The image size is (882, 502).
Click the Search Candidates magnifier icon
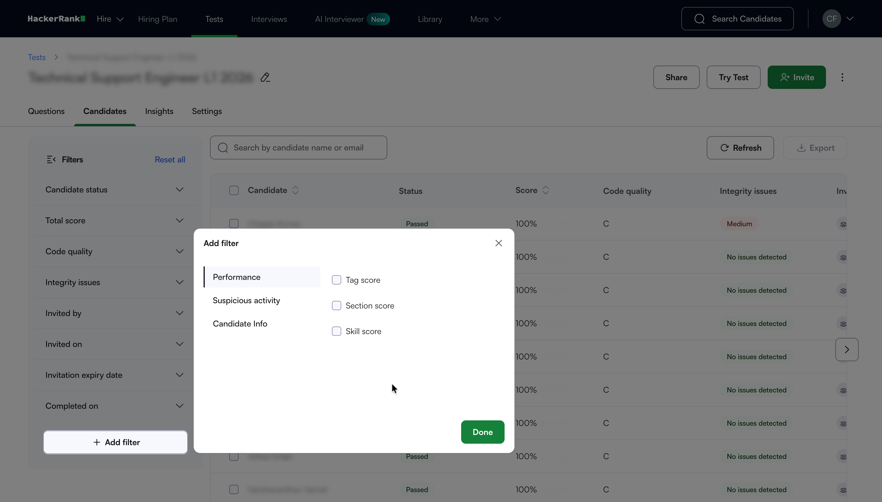coord(699,19)
